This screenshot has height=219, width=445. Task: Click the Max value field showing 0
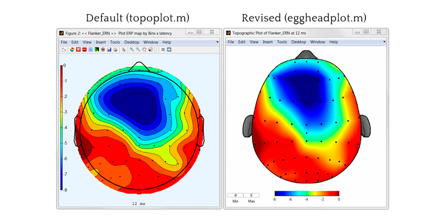[252, 195]
